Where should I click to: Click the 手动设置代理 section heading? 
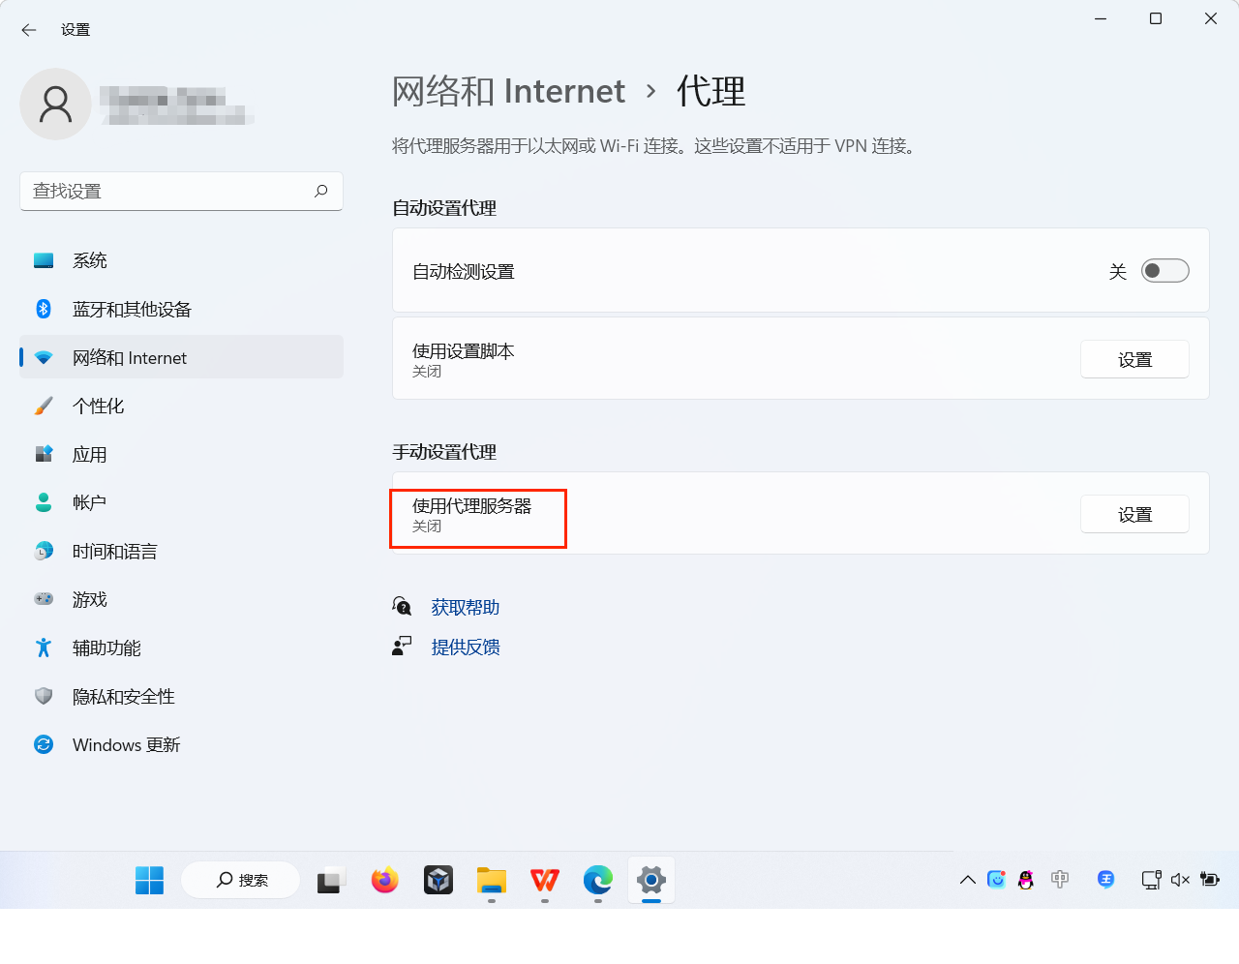click(x=444, y=452)
